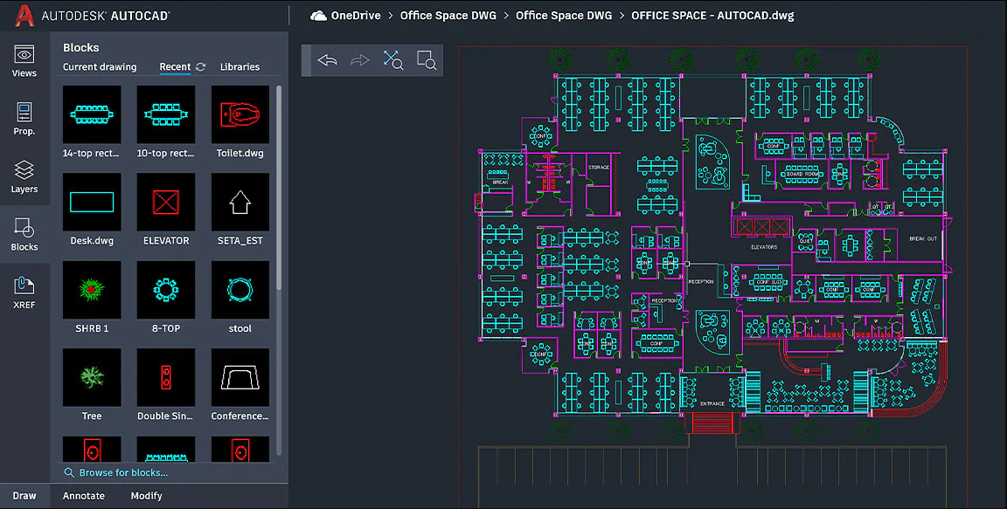Select the 10-top rect block thumbnail

pyautogui.click(x=166, y=114)
